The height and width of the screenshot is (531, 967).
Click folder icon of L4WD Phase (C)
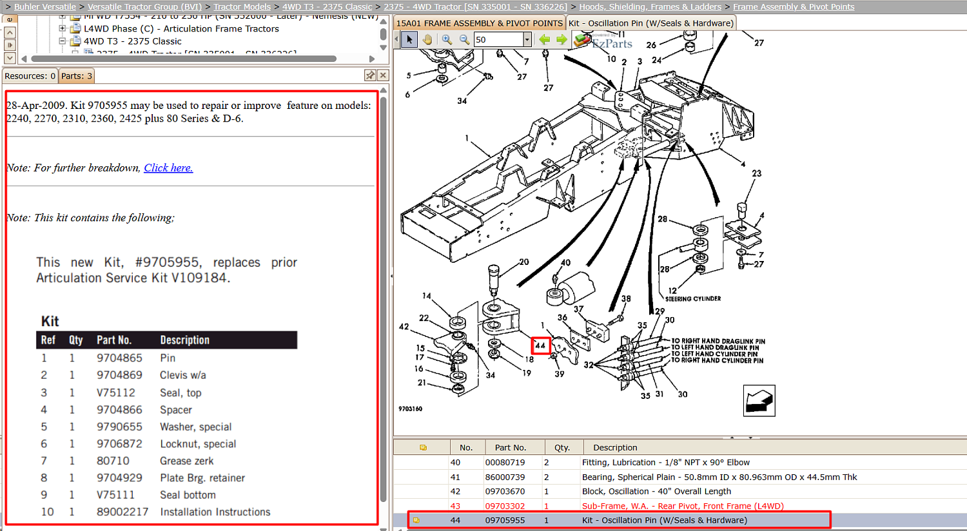click(x=75, y=28)
